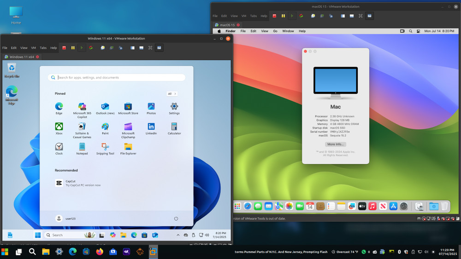Show hidden tray icons in Windows guest
This screenshot has width=461, height=259.
pos(178,235)
